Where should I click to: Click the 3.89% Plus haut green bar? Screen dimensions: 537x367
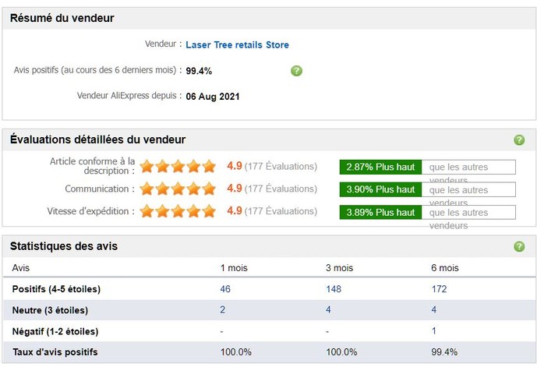(380, 212)
